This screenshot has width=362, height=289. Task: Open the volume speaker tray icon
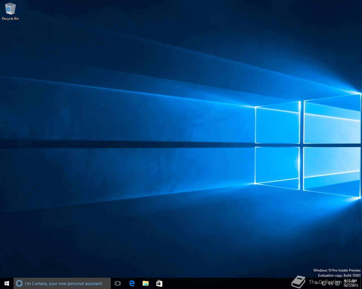coord(331,283)
